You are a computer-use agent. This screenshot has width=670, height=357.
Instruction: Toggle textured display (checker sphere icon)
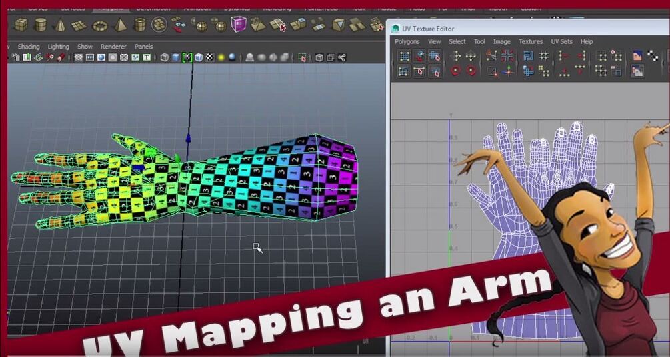pyautogui.click(x=210, y=57)
